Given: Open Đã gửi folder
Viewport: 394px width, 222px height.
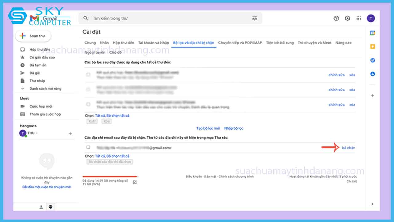Looking at the screenshot, I should pos(35,73).
